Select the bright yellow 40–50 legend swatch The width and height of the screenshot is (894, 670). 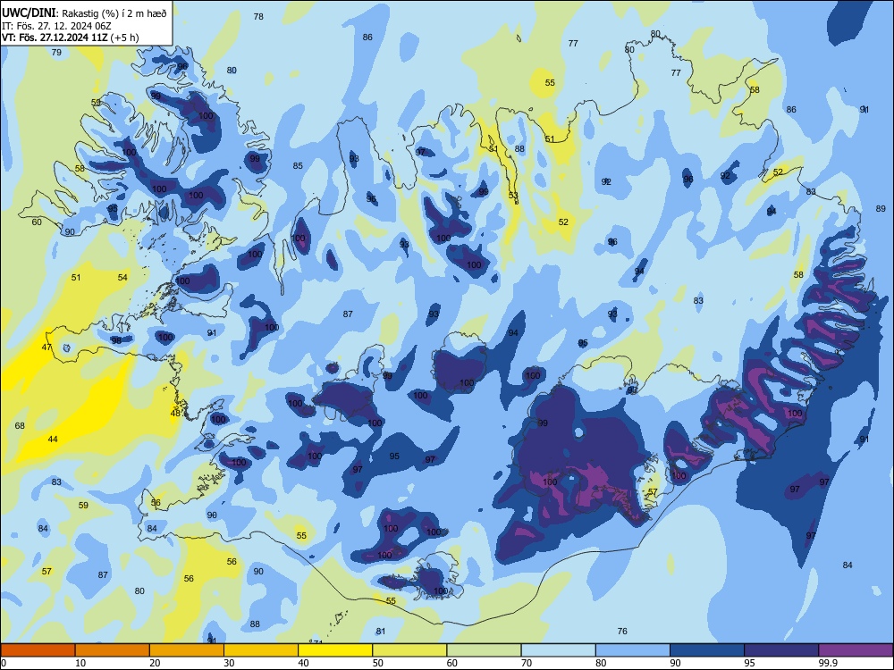tap(335, 650)
